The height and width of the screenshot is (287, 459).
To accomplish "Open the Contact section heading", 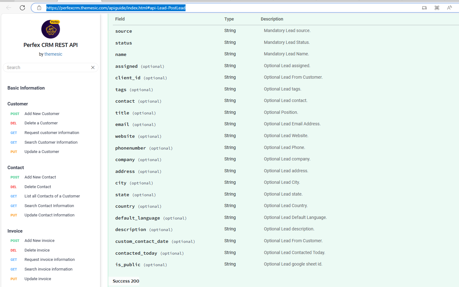I will tap(16, 168).
